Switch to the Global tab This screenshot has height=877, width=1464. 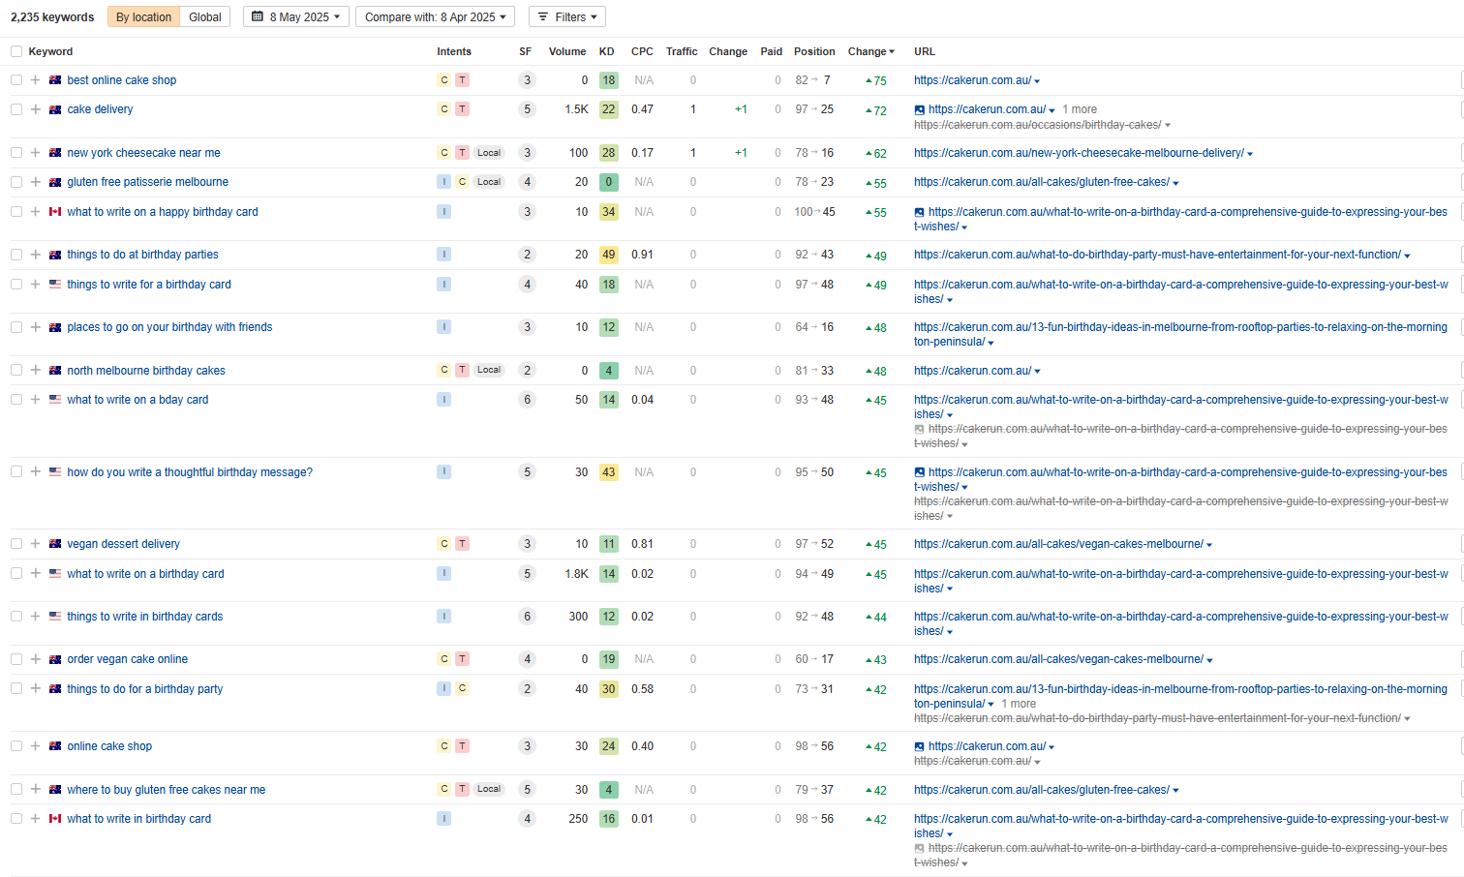click(204, 17)
